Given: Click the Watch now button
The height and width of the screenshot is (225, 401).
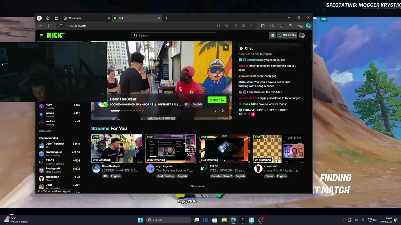Looking at the screenshot, I should [217, 100].
